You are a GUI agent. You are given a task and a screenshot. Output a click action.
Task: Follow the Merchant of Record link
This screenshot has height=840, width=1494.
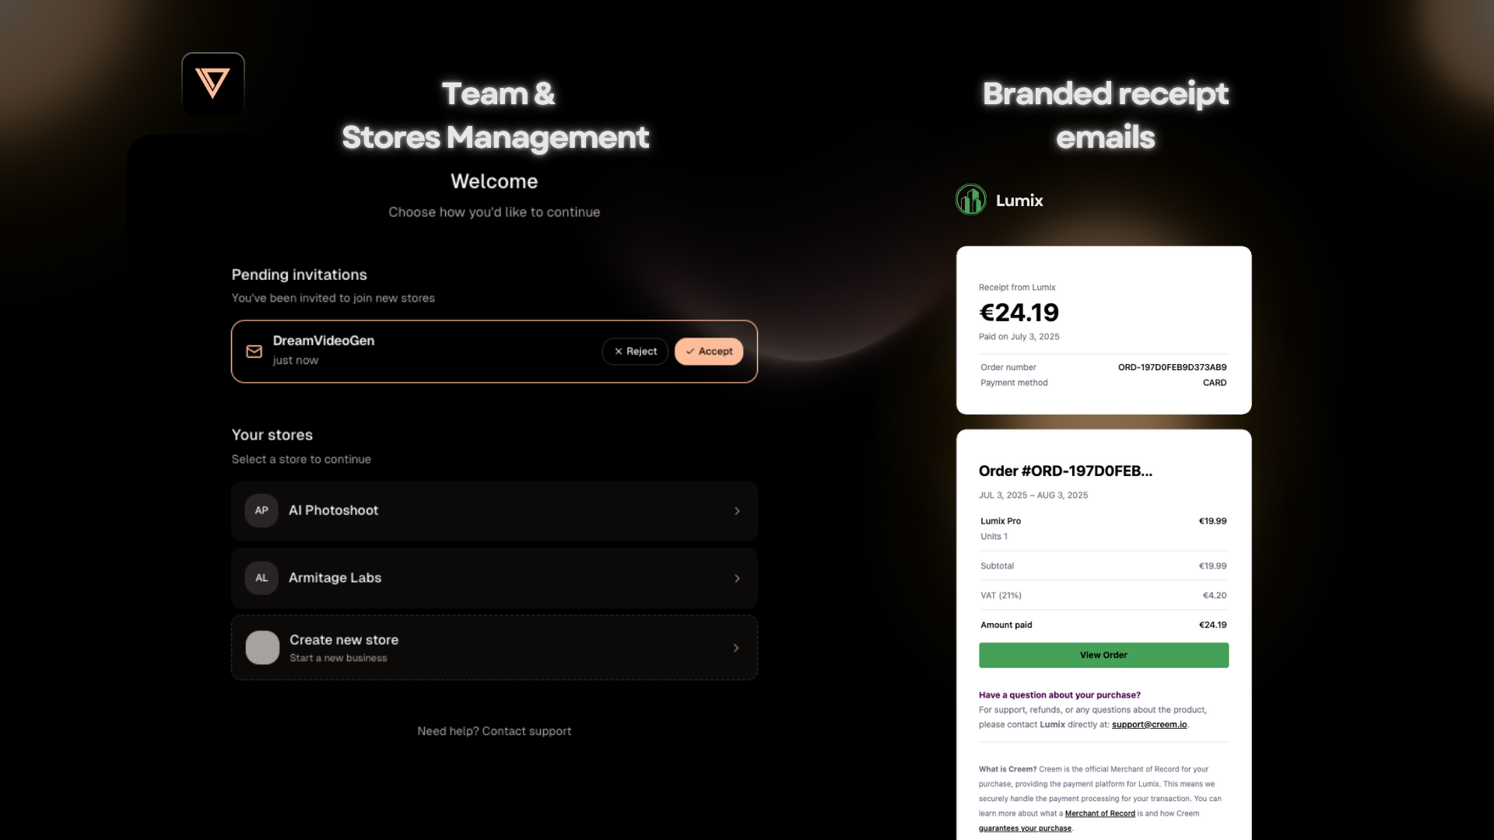click(1099, 814)
